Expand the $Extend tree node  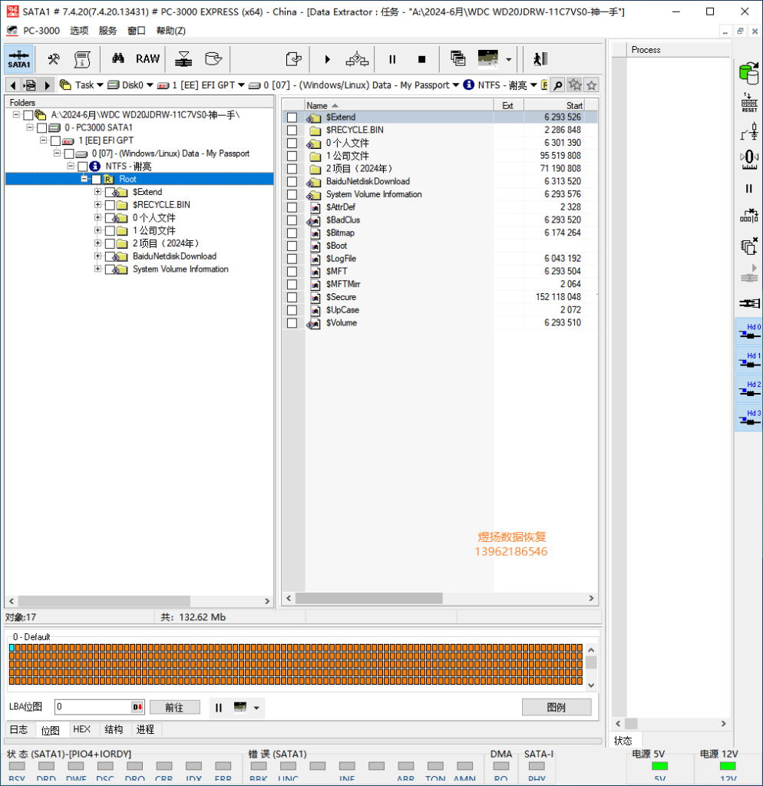(x=97, y=192)
